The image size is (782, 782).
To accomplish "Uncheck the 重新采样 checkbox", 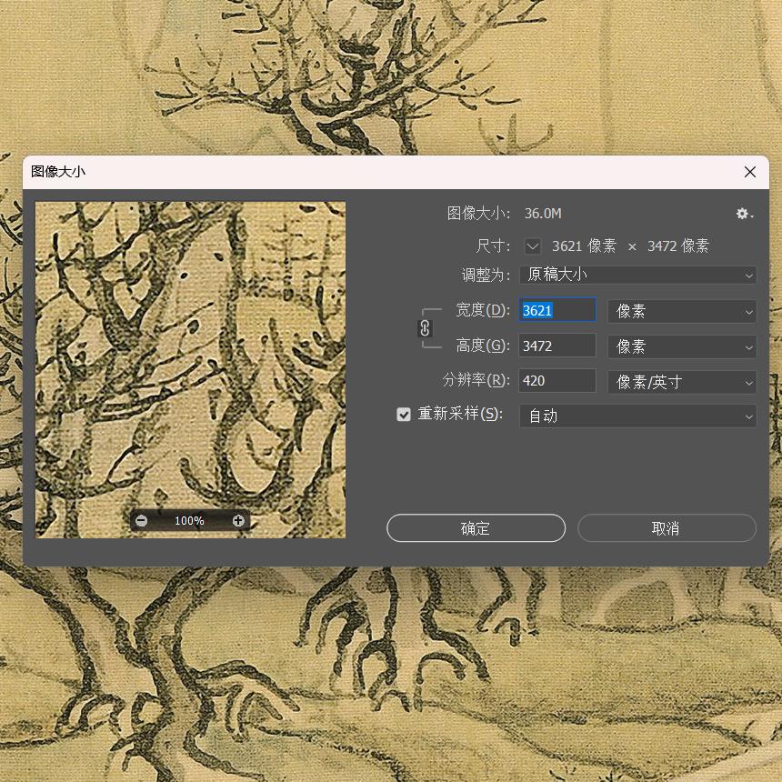I will [404, 415].
